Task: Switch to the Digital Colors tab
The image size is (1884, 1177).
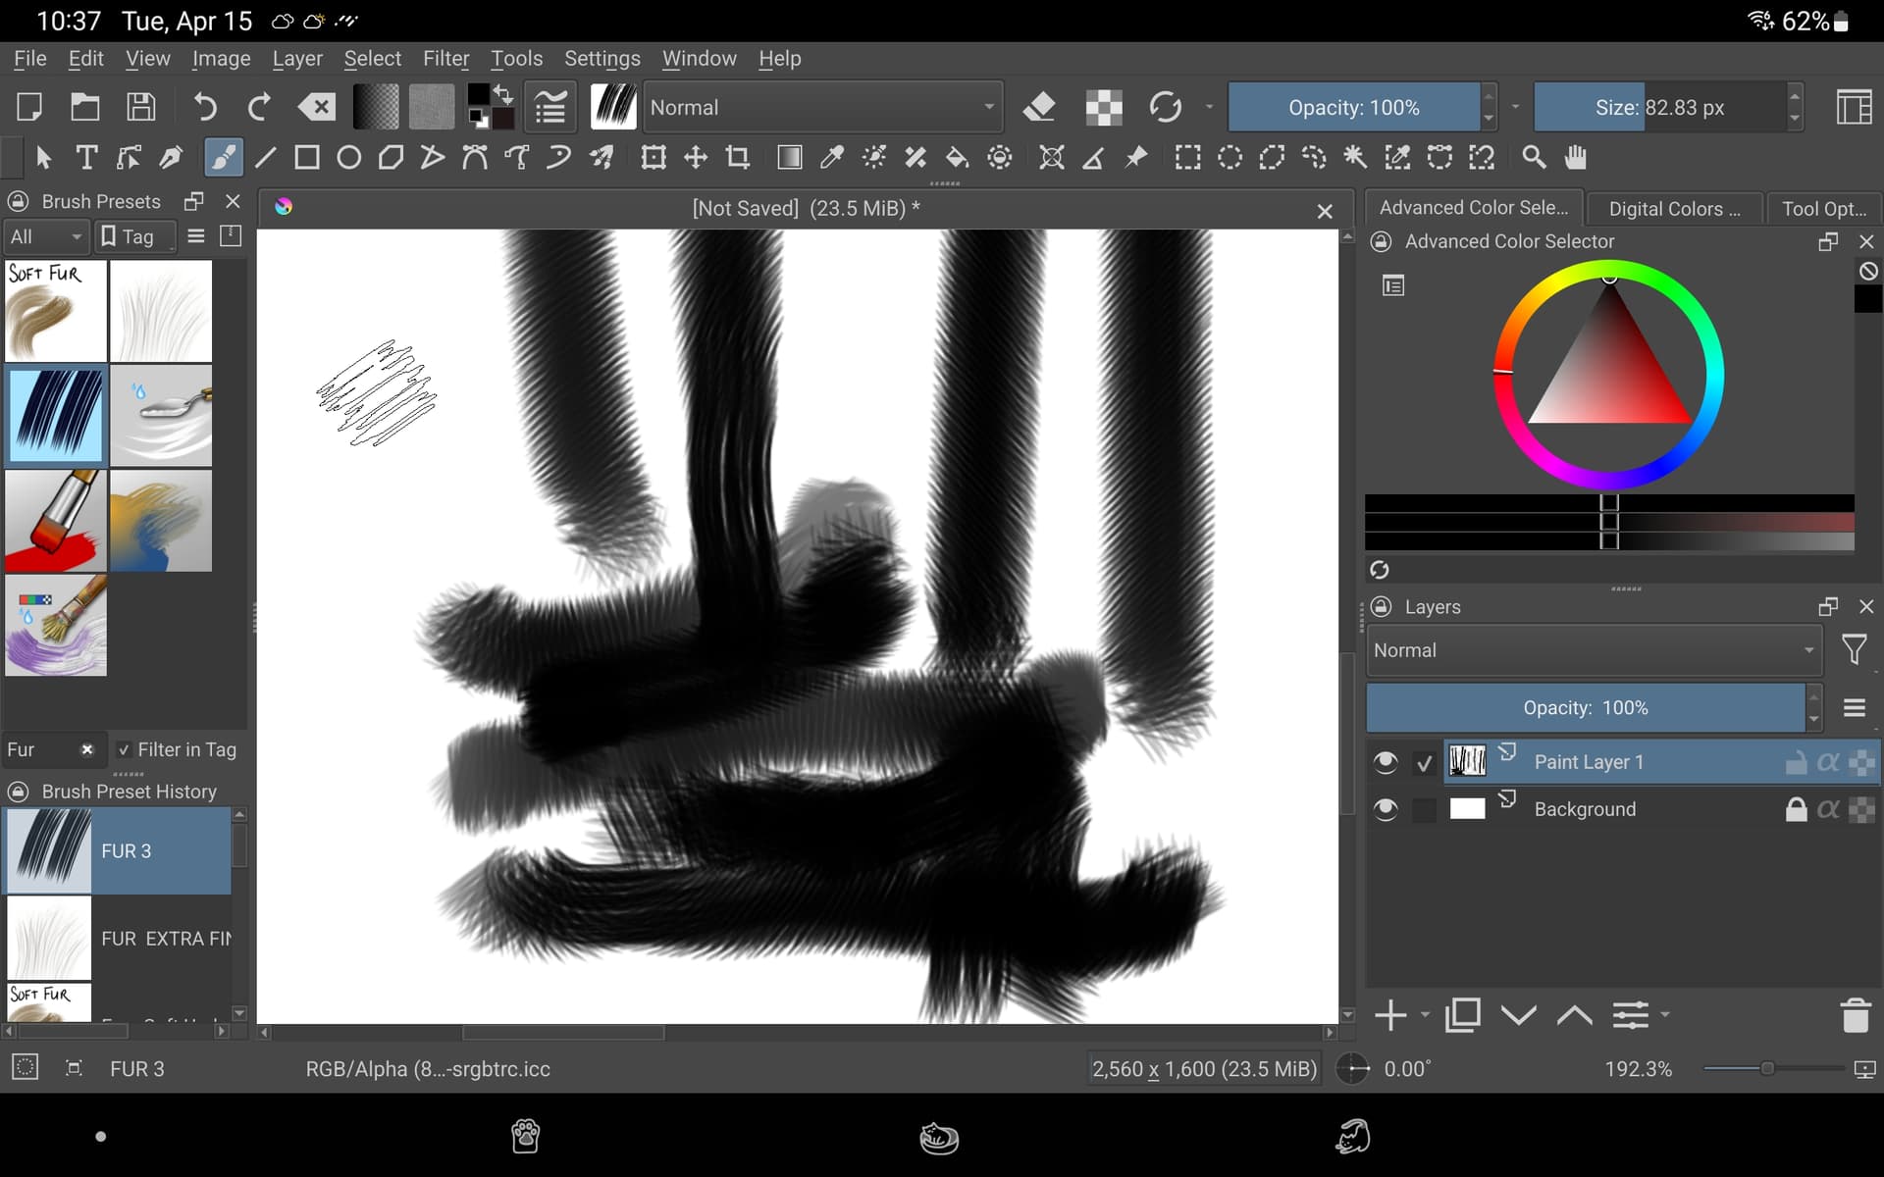Action: coord(1674,209)
